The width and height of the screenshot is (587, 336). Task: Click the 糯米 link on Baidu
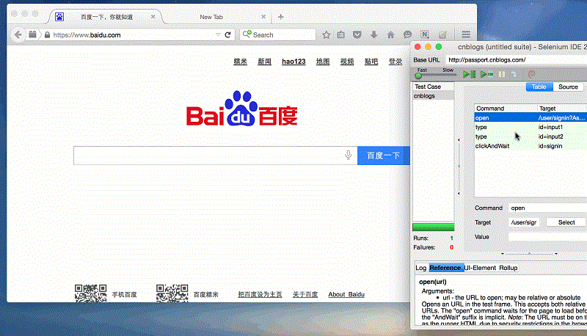[x=241, y=62]
